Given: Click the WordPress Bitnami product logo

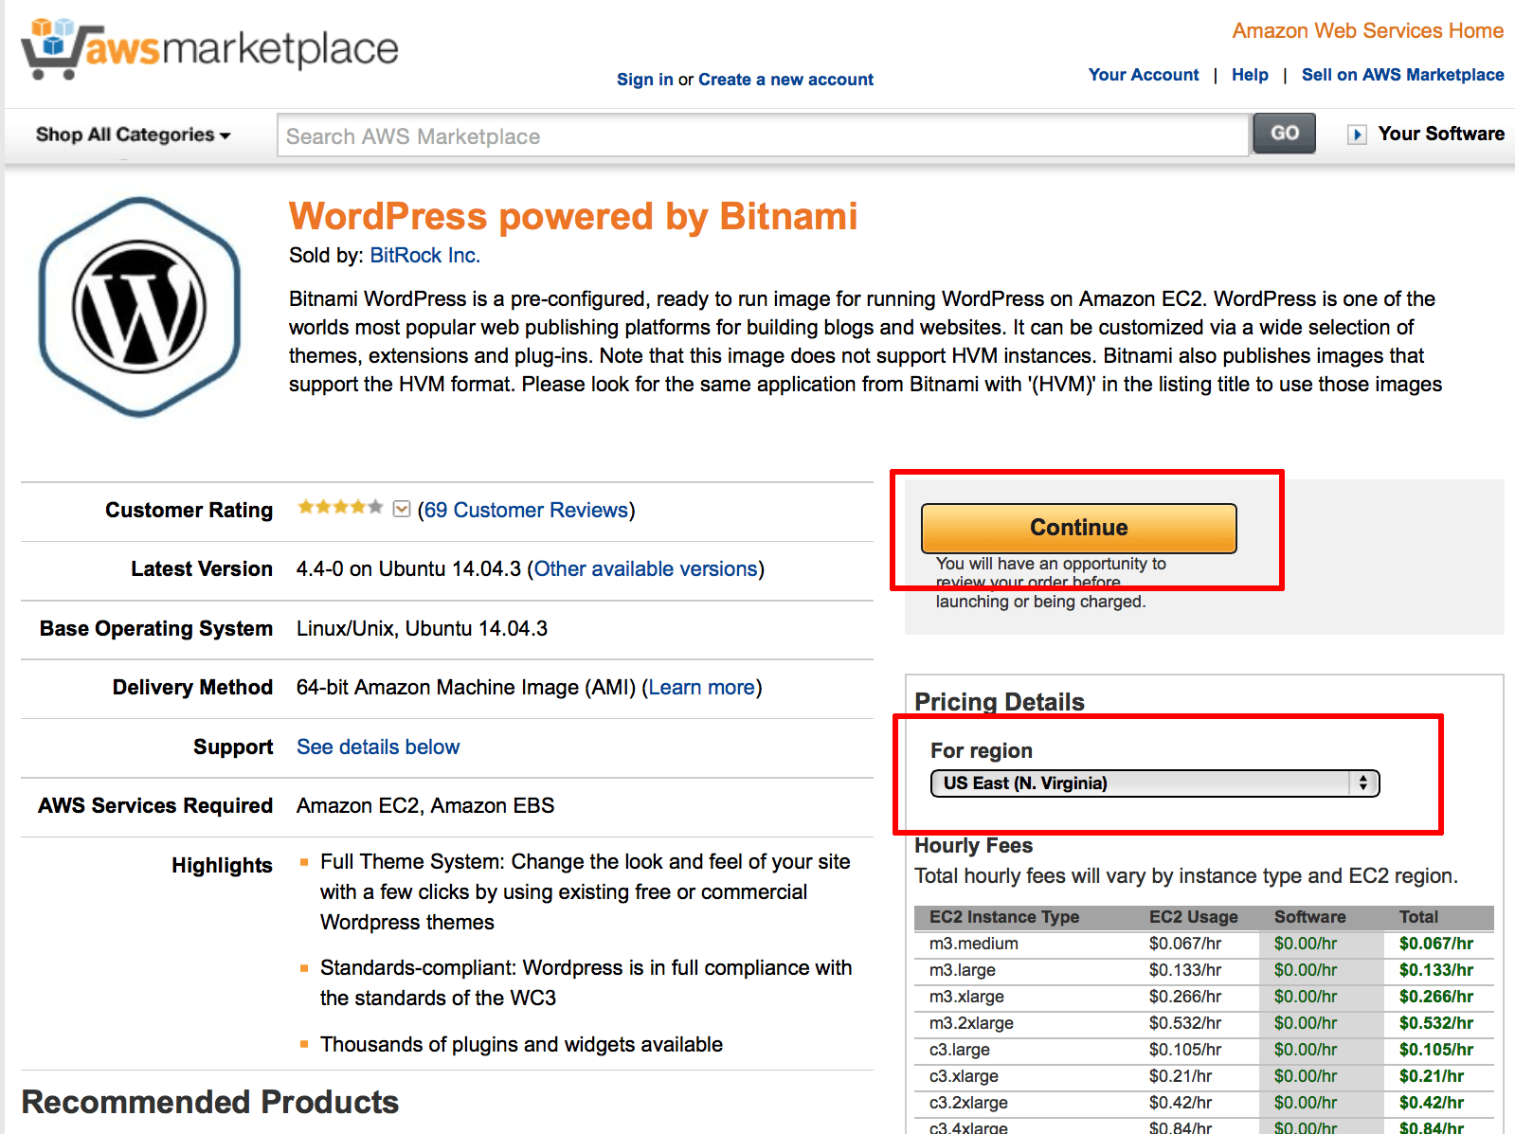Looking at the screenshot, I should (x=139, y=307).
